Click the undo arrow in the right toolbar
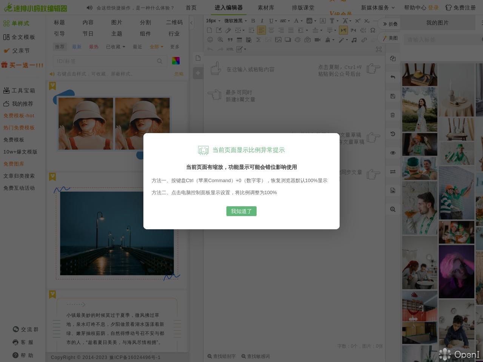This screenshot has width=483, height=362. click(x=393, y=77)
